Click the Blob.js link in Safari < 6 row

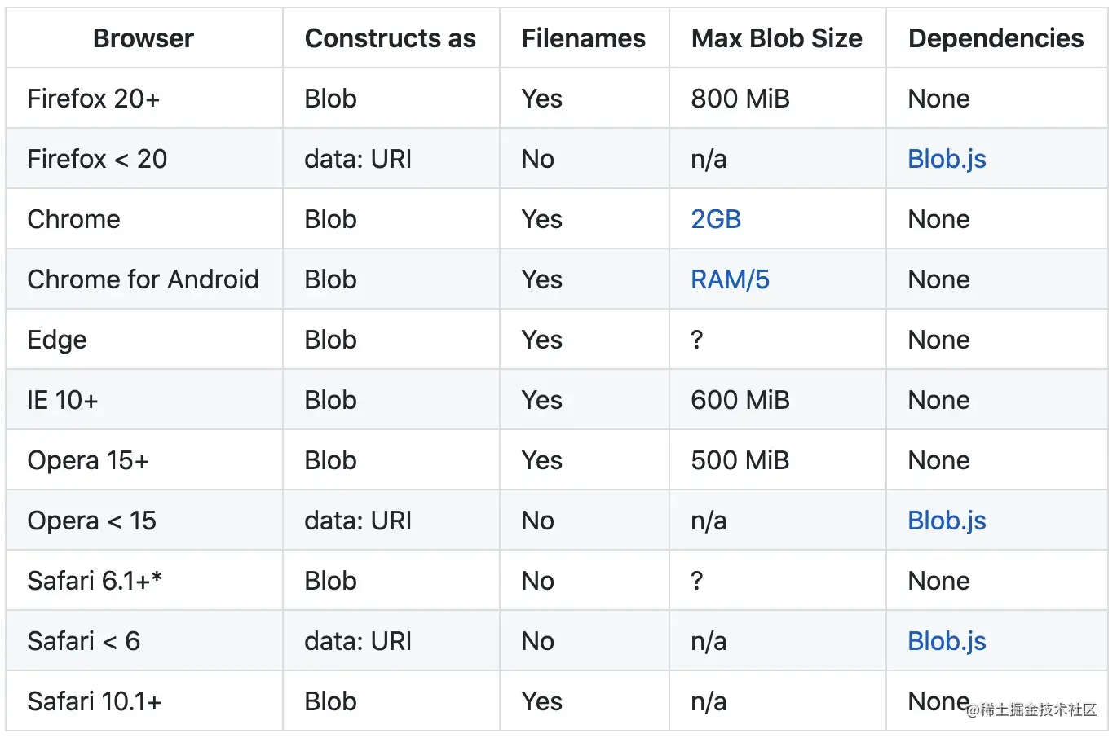click(947, 641)
